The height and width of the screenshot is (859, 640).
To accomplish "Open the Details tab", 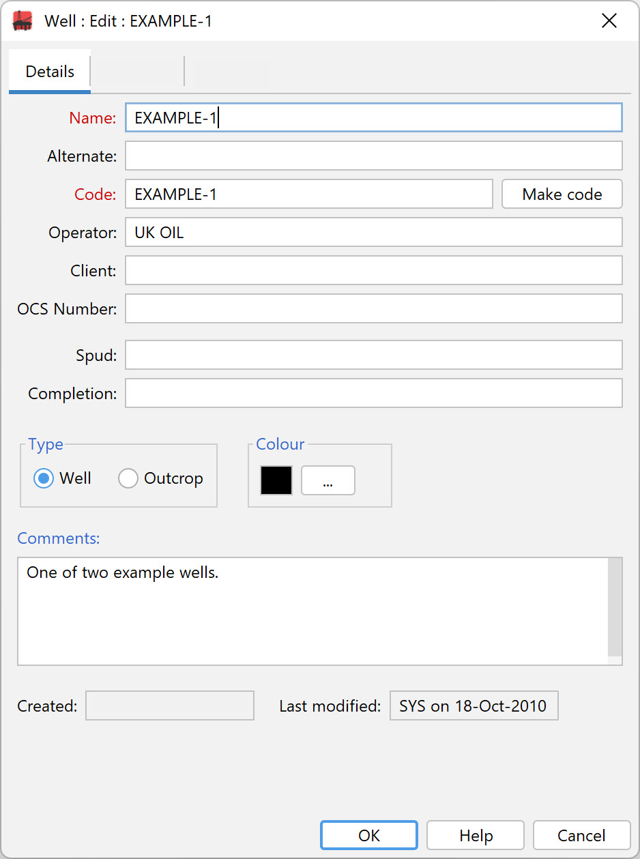I will (50, 72).
